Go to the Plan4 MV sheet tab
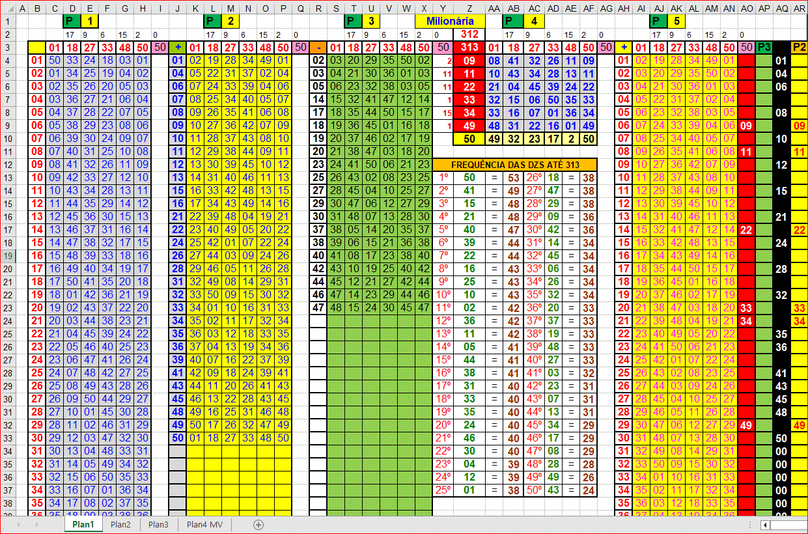The image size is (808, 534). coord(204,524)
